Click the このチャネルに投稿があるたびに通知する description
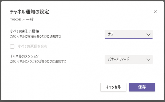165x102 pixels. pyautogui.click(x=35, y=37)
